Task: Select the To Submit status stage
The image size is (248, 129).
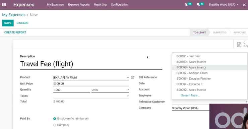Action: coord(200,33)
